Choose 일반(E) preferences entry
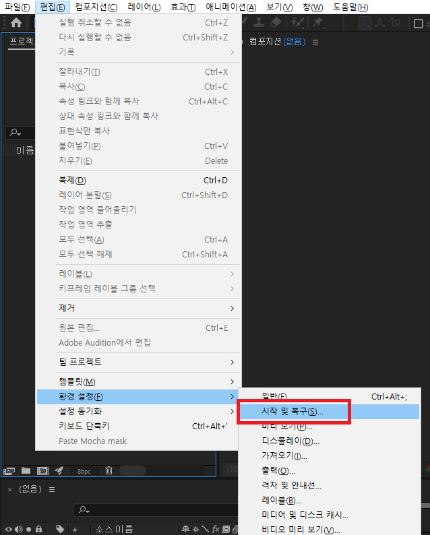 click(330, 396)
